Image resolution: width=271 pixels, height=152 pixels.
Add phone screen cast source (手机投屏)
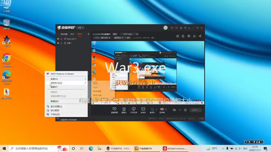coord(133,110)
